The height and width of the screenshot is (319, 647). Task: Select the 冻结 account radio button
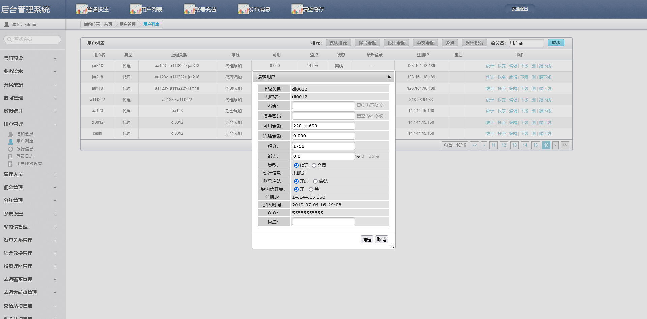tap(315, 181)
